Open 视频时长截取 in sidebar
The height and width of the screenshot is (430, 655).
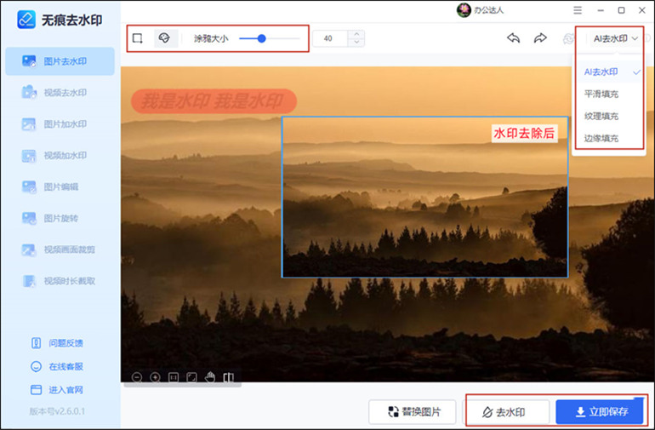[60, 281]
